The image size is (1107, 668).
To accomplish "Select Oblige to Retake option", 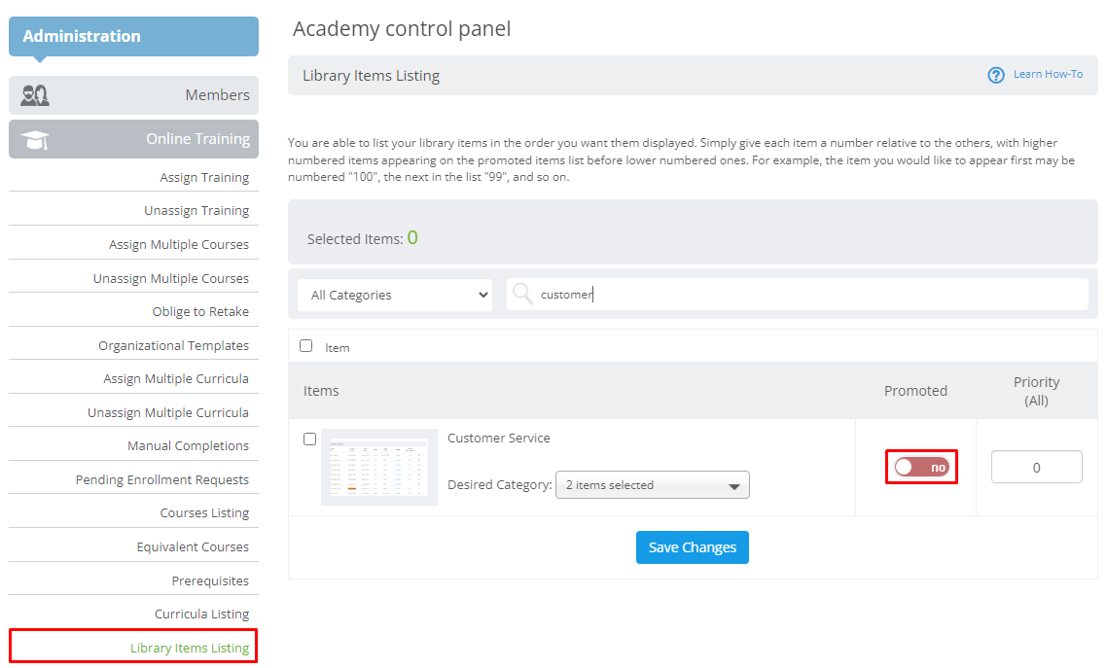I will pyautogui.click(x=200, y=312).
